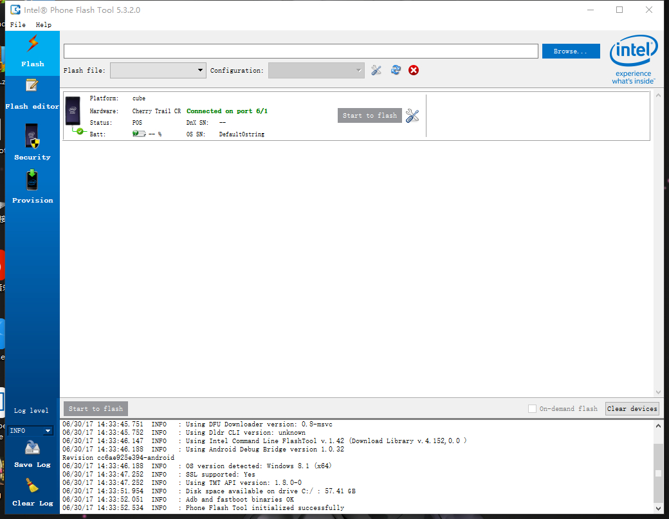Click the bottom Start to flash button
This screenshot has height=519, width=669.
pos(96,408)
